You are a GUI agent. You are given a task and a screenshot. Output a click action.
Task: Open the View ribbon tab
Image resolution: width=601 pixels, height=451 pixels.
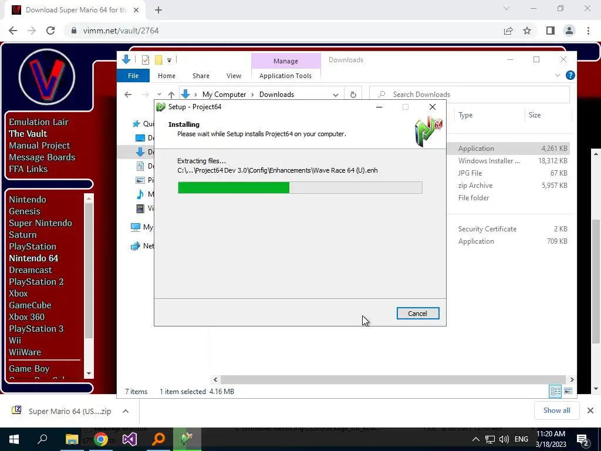pos(234,76)
